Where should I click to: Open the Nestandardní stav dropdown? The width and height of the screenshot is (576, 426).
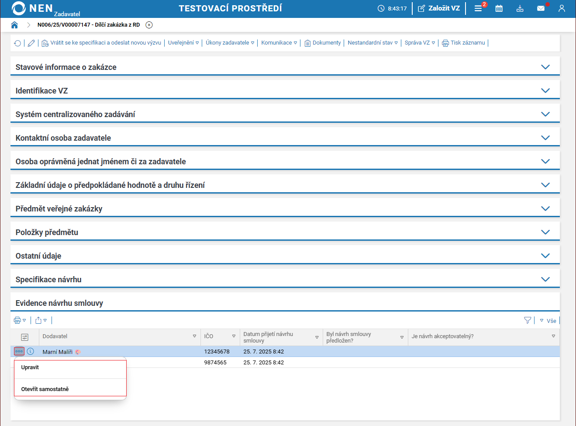(373, 43)
